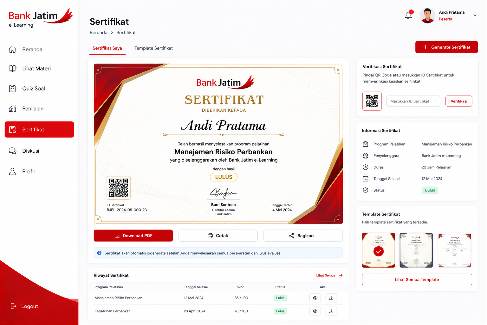Click the certificate ID BJEL-2024-05-000123
The image size is (487, 325).
pyautogui.click(x=127, y=210)
